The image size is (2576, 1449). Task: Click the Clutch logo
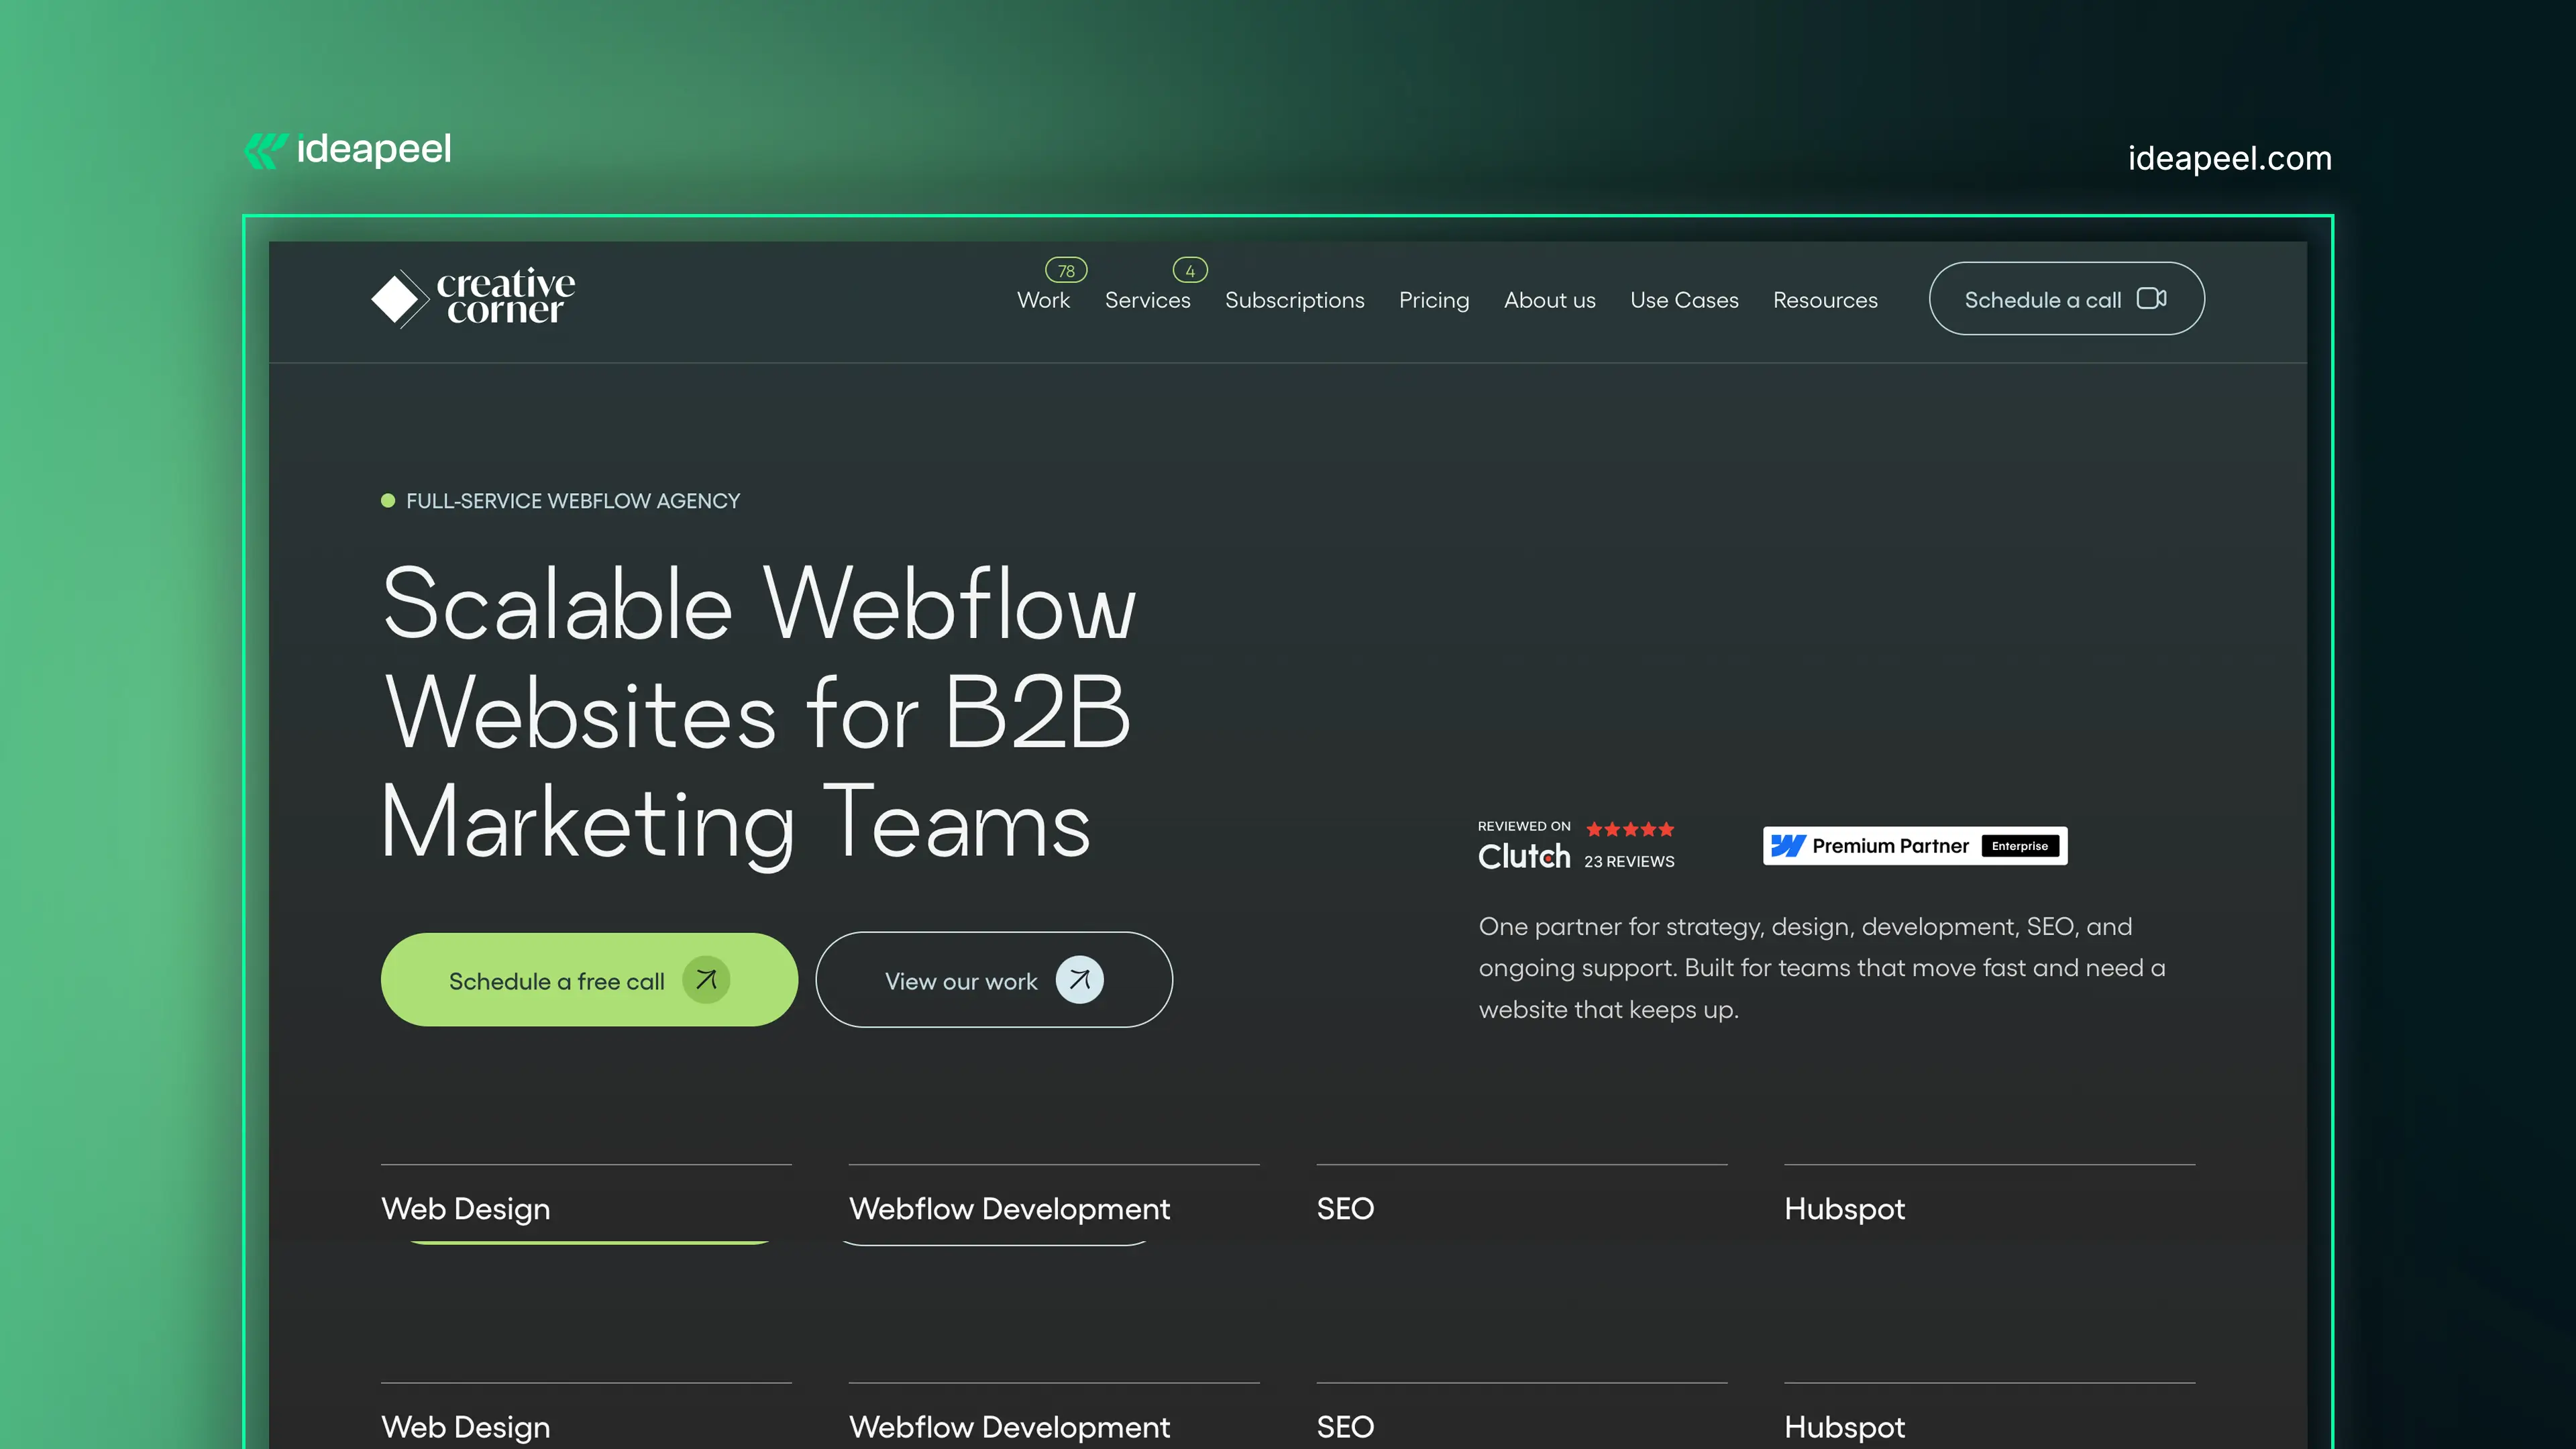(x=1524, y=857)
